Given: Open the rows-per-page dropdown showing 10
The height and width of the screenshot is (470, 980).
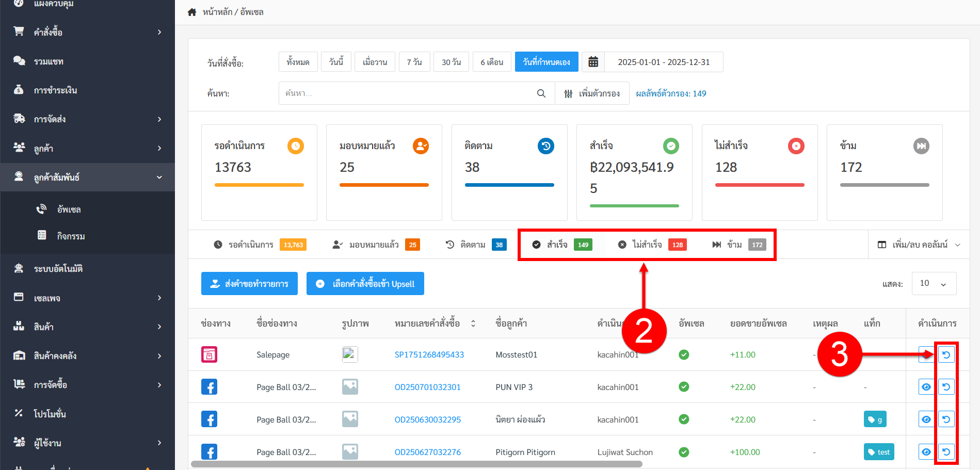Looking at the screenshot, I should [x=934, y=284].
